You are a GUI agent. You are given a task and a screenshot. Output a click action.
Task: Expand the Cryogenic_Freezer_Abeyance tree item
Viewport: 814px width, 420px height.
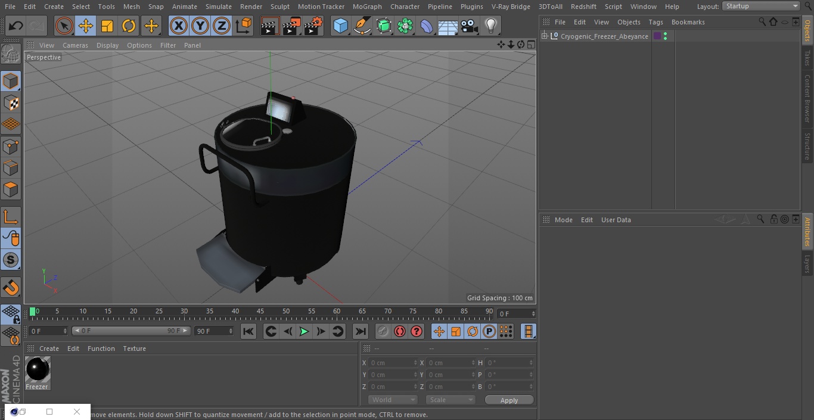tap(544, 36)
